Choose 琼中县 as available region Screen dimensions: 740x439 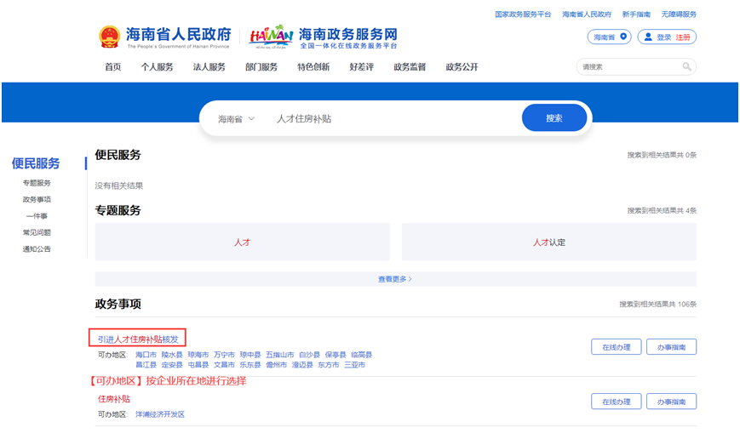click(250, 355)
